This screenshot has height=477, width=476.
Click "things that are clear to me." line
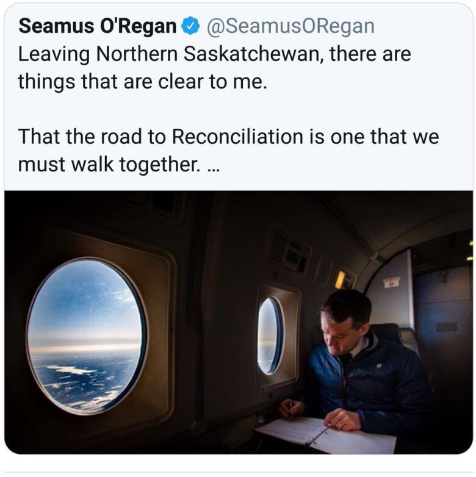pyautogui.click(x=142, y=82)
